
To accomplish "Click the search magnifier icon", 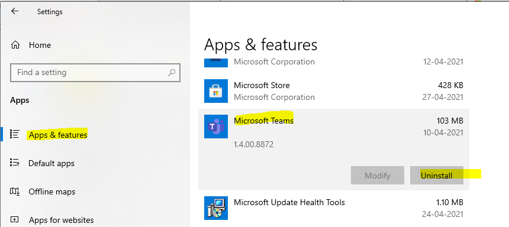I will pyautogui.click(x=172, y=72).
